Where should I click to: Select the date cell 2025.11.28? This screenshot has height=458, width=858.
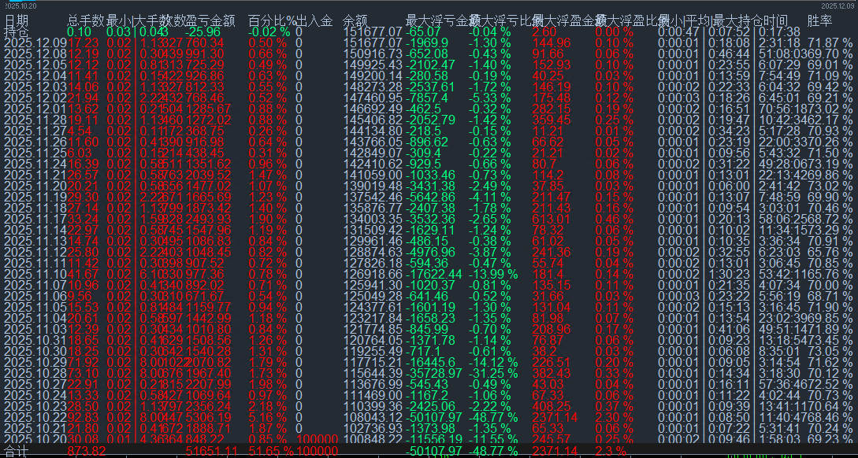tap(35, 119)
